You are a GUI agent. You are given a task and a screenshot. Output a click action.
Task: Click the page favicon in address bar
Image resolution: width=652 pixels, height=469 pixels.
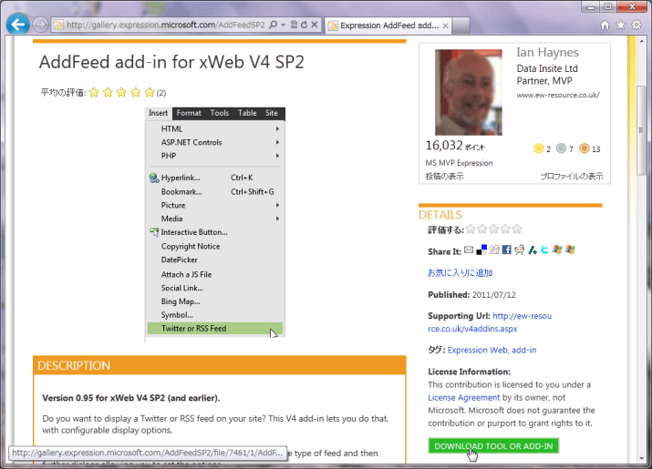pyautogui.click(x=58, y=25)
